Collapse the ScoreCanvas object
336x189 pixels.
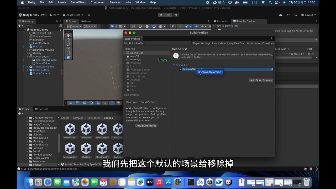28,57
